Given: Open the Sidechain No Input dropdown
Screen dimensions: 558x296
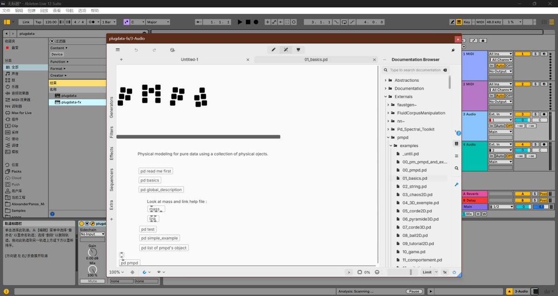Looking at the screenshot, I should (x=92, y=234).
